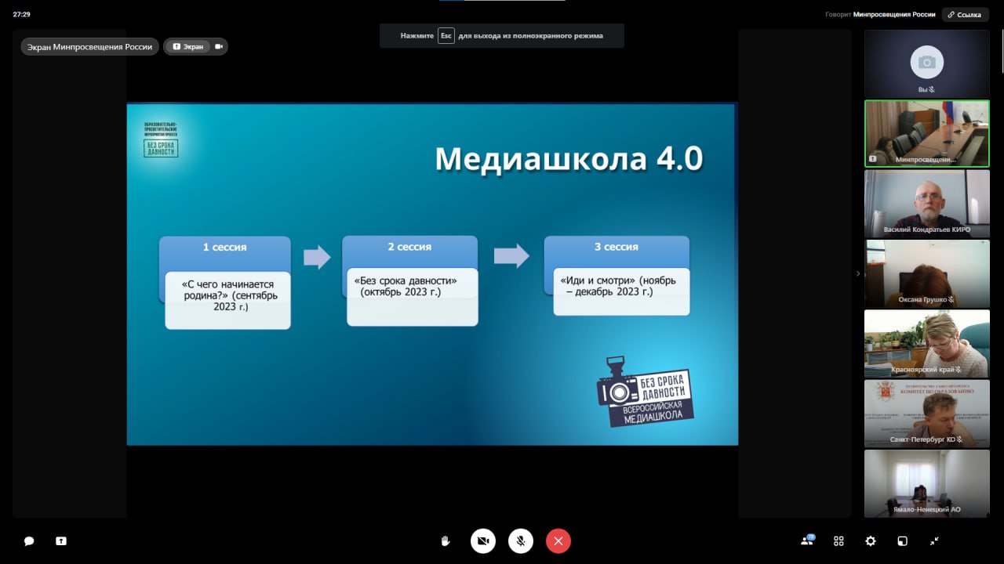Select Василий Кондратьев КИРО video tile

click(x=926, y=203)
